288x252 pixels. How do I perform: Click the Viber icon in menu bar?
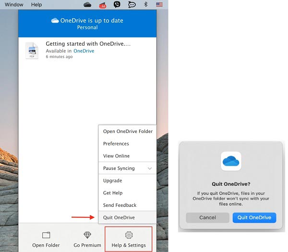[117, 4]
